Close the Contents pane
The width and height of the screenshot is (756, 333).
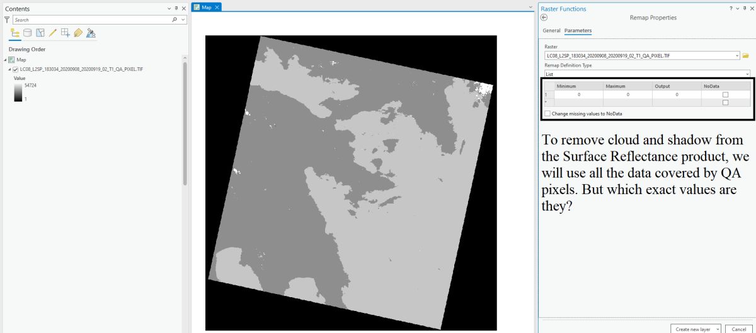click(x=183, y=9)
